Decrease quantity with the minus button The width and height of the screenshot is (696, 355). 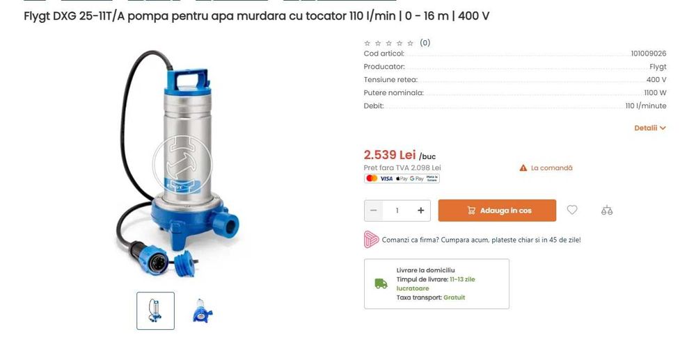[x=373, y=210]
